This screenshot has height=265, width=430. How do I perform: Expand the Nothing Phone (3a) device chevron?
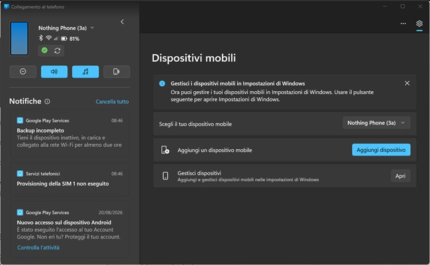93,28
